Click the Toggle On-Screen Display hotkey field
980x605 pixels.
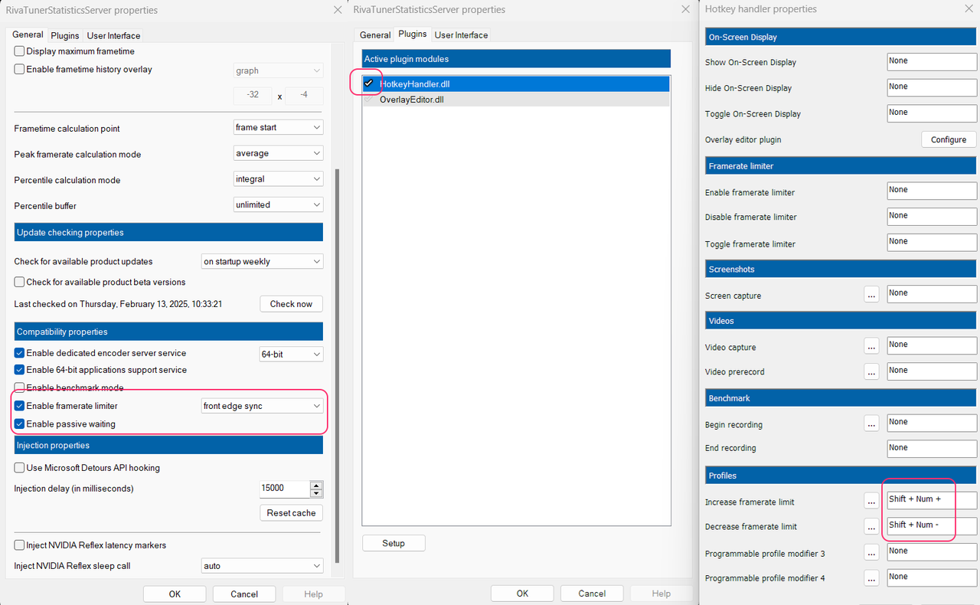point(932,113)
